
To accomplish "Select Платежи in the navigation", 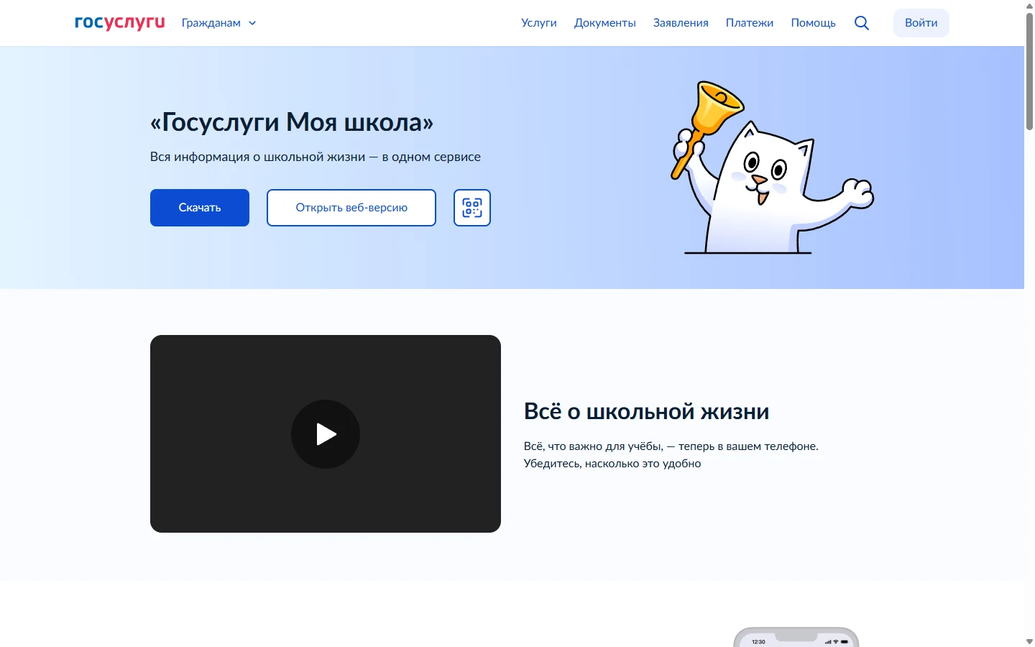I will pos(750,23).
